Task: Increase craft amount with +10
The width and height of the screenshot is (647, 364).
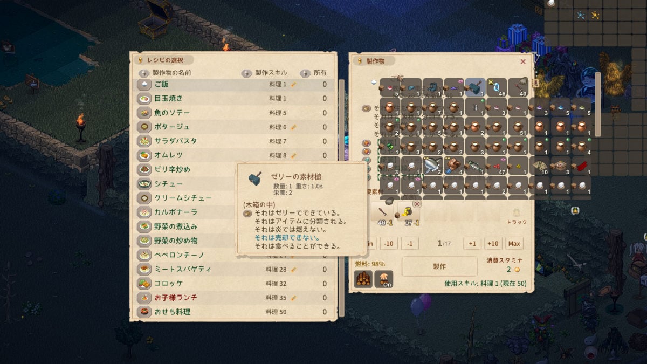Action: pyautogui.click(x=492, y=244)
